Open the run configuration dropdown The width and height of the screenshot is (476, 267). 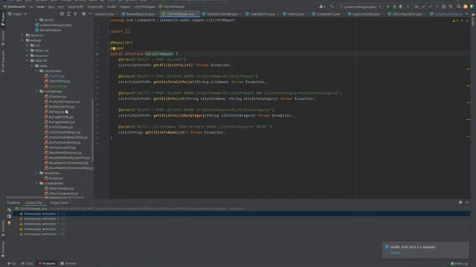click(360, 7)
